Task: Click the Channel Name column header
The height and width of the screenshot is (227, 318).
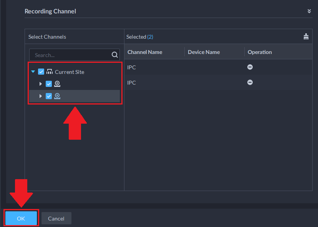Action: (x=145, y=52)
